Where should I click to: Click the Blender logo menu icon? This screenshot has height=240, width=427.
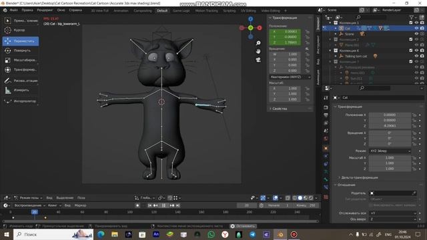tap(5, 10)
